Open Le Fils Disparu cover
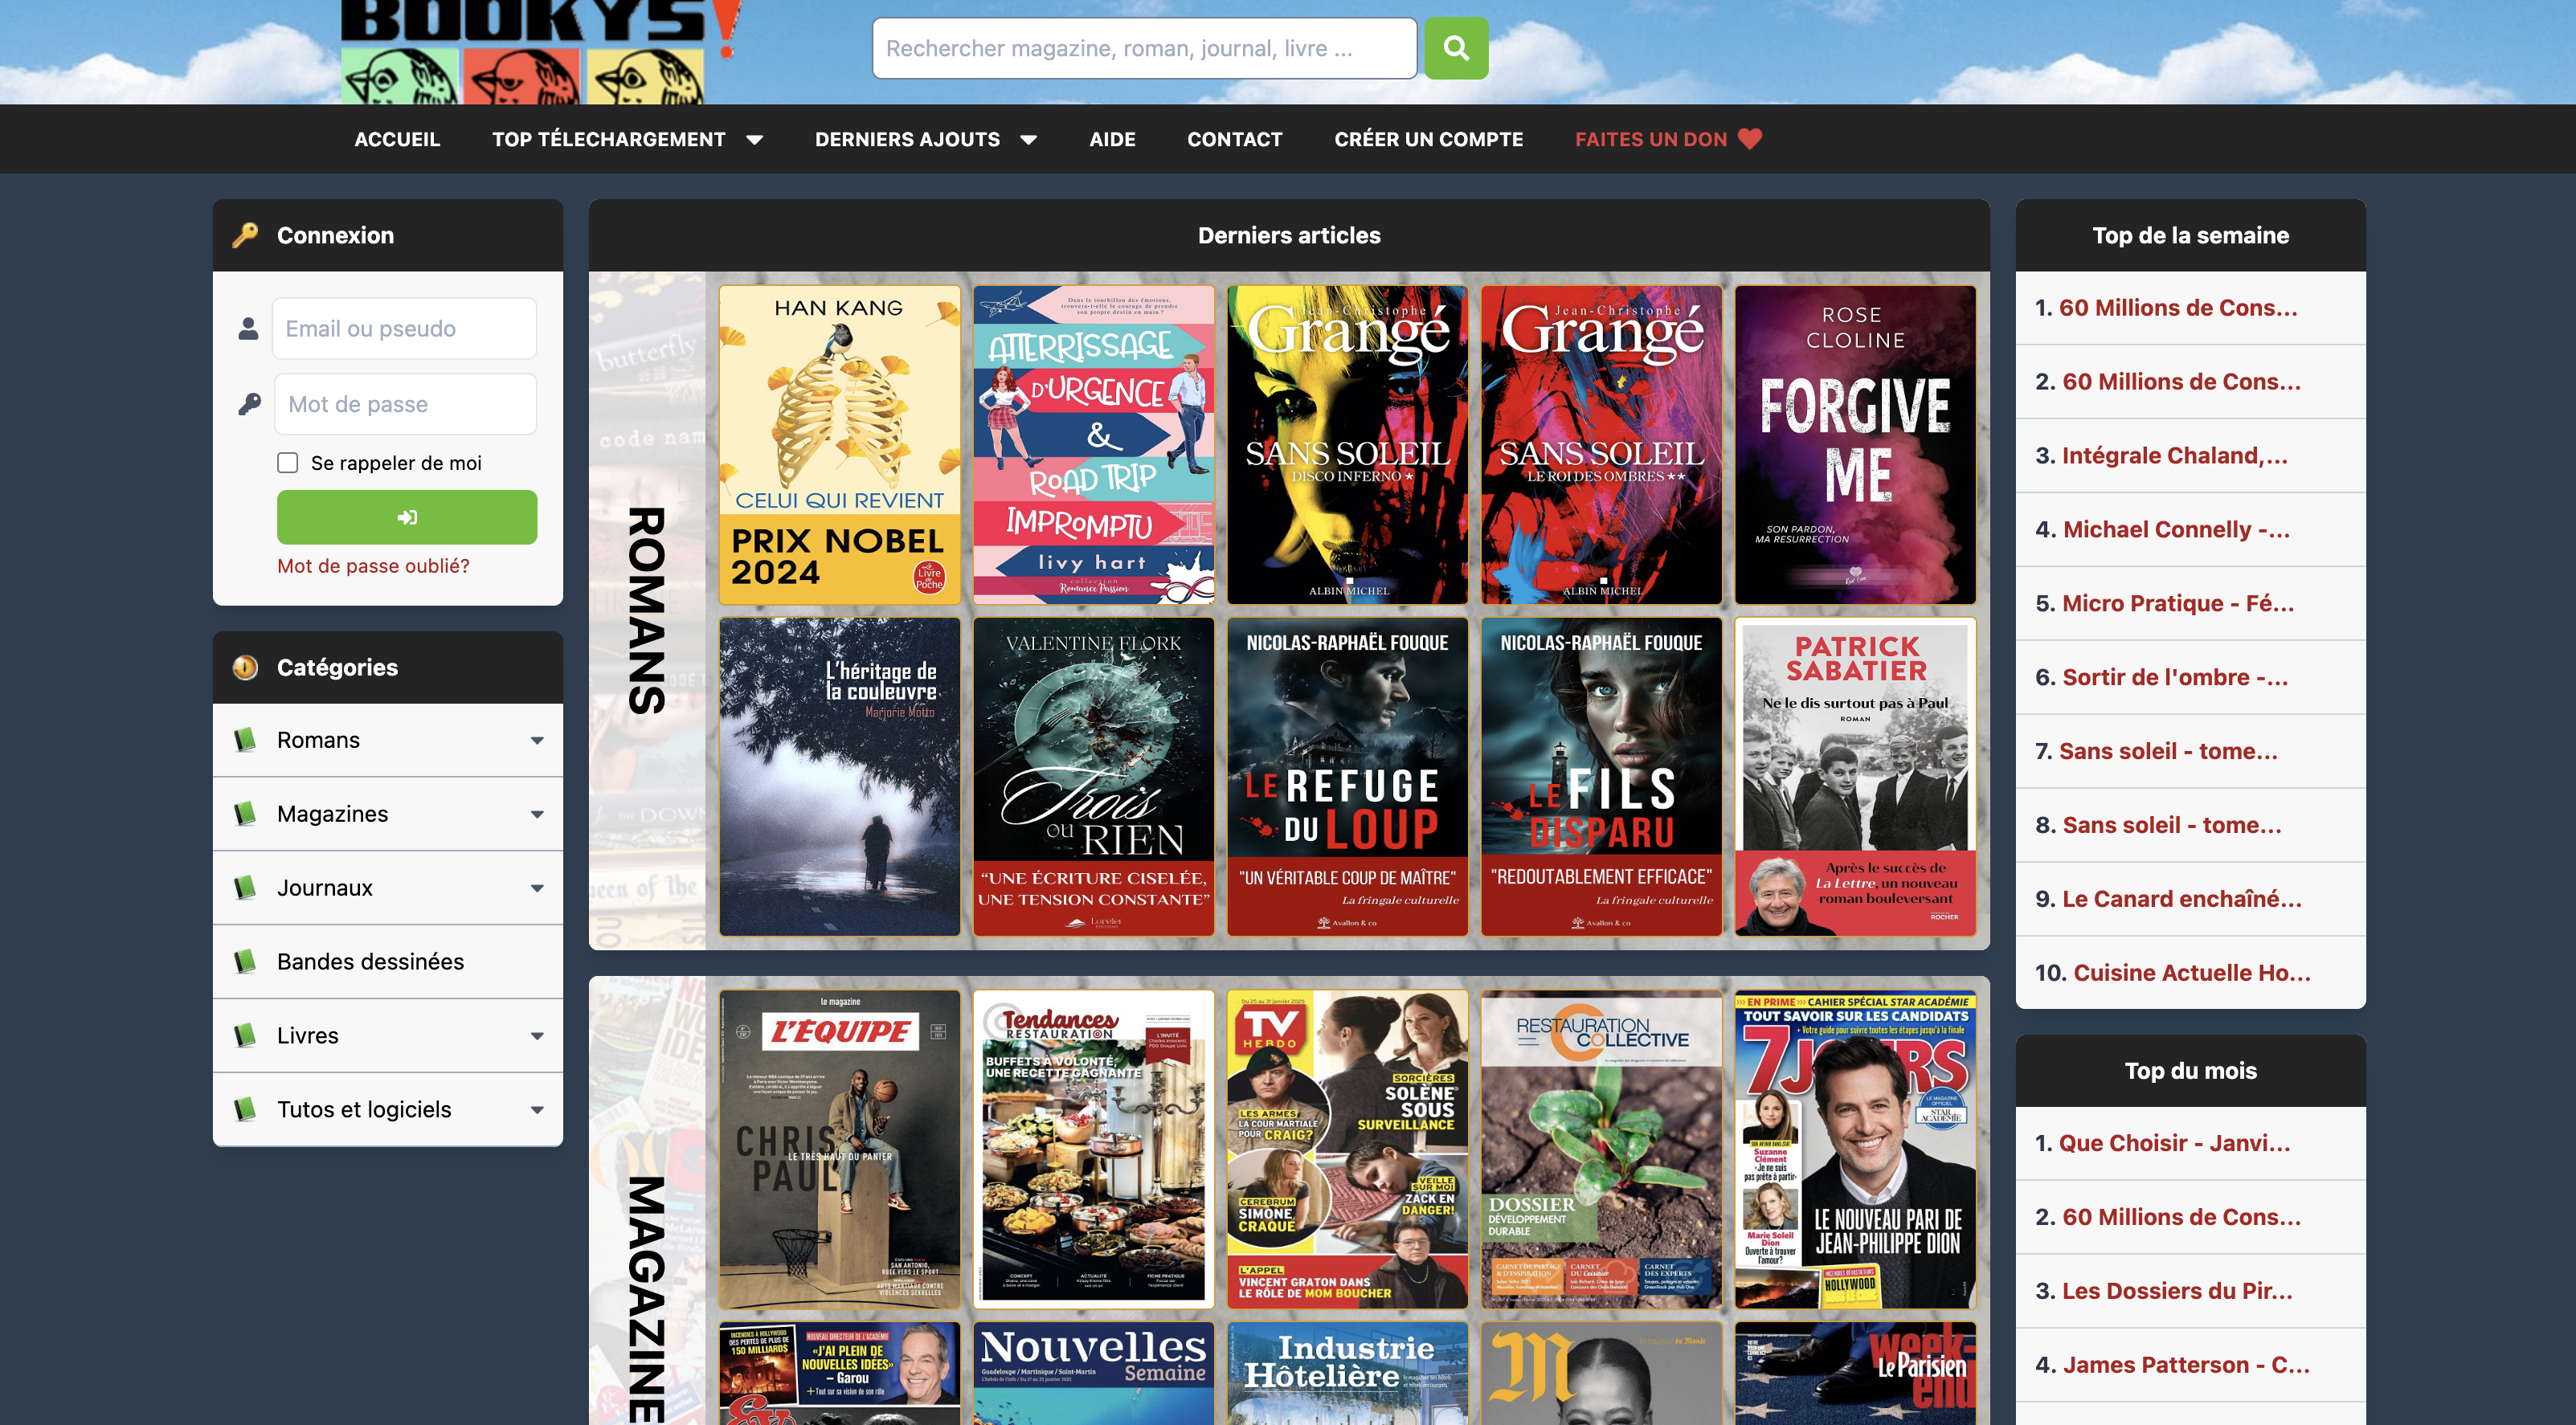The width and height of the screenshot is (2576, 1425). [1601, 777]
